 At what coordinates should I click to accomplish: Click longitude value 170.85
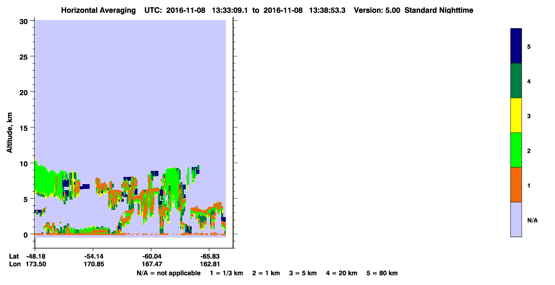coord(93,264)
